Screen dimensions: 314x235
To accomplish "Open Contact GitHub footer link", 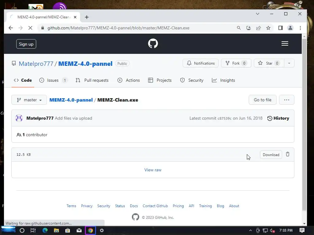I will click(155, 206).
